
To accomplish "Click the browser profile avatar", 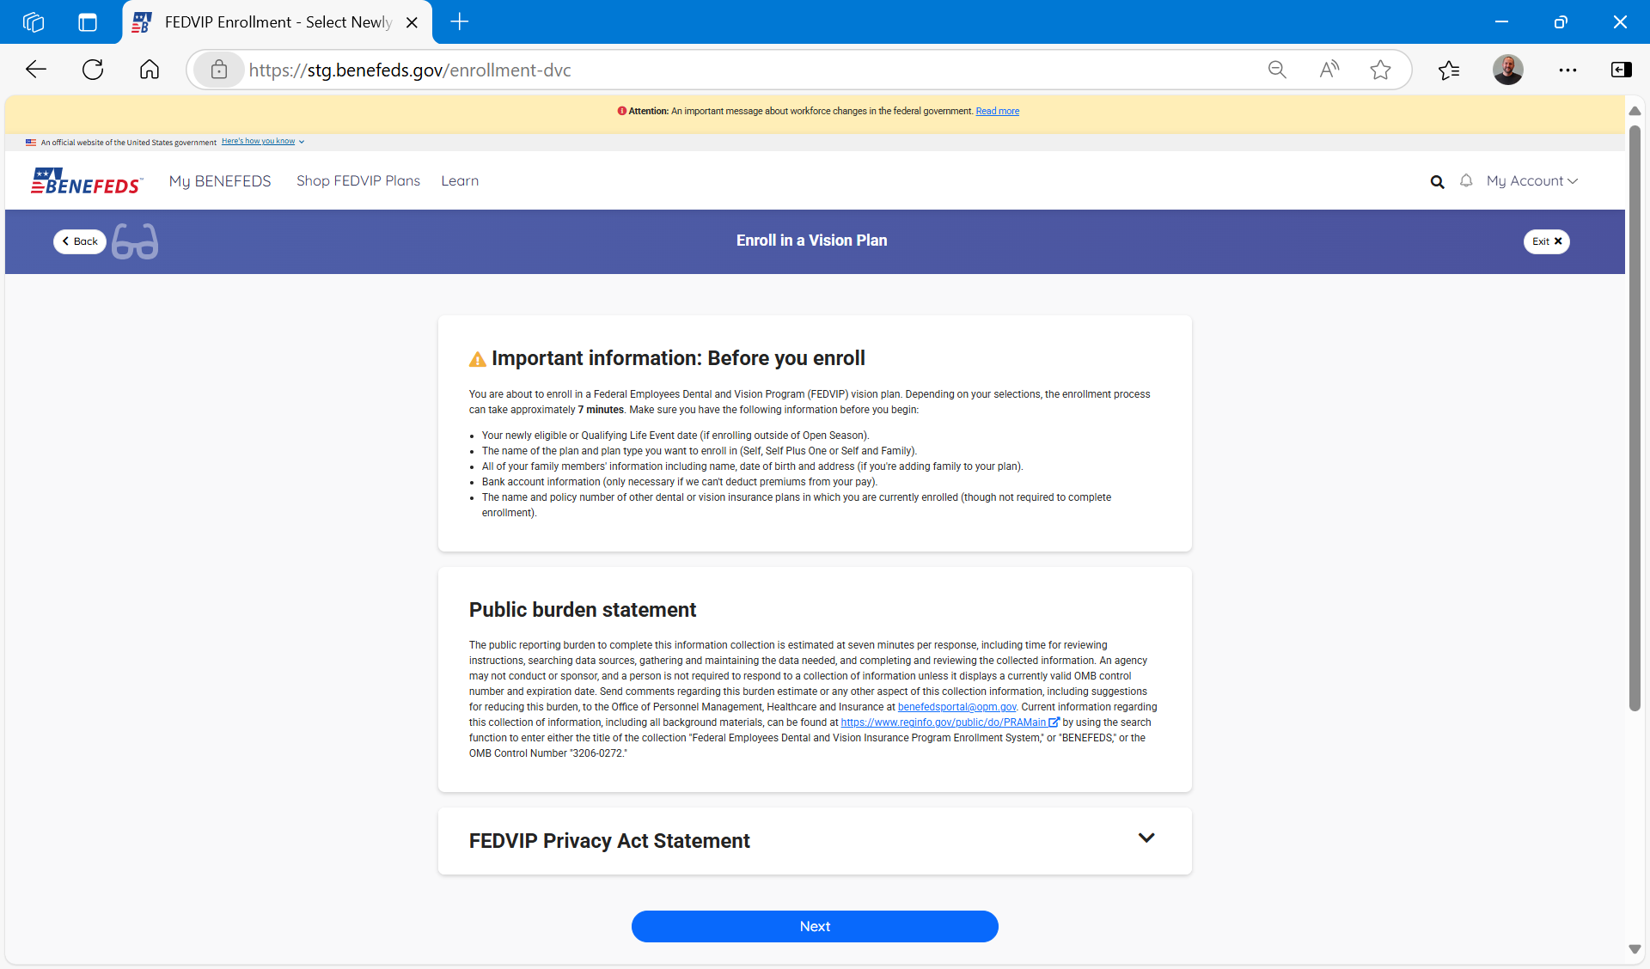I will [1507, 70].
